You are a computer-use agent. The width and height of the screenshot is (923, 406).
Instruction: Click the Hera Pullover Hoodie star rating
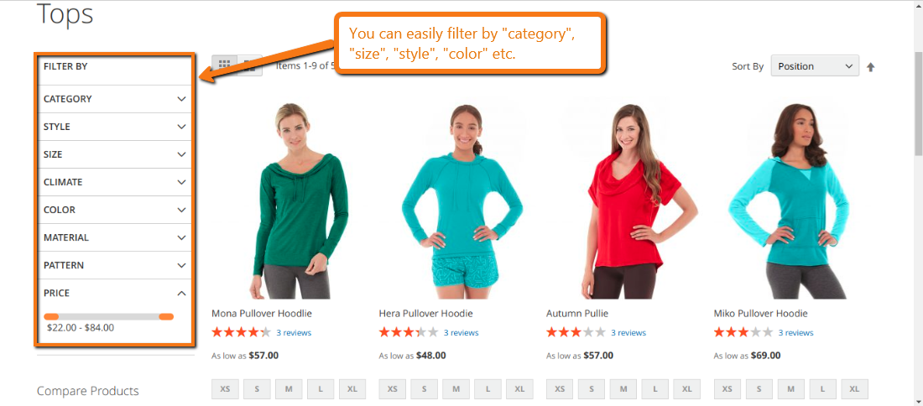[409, 332]
